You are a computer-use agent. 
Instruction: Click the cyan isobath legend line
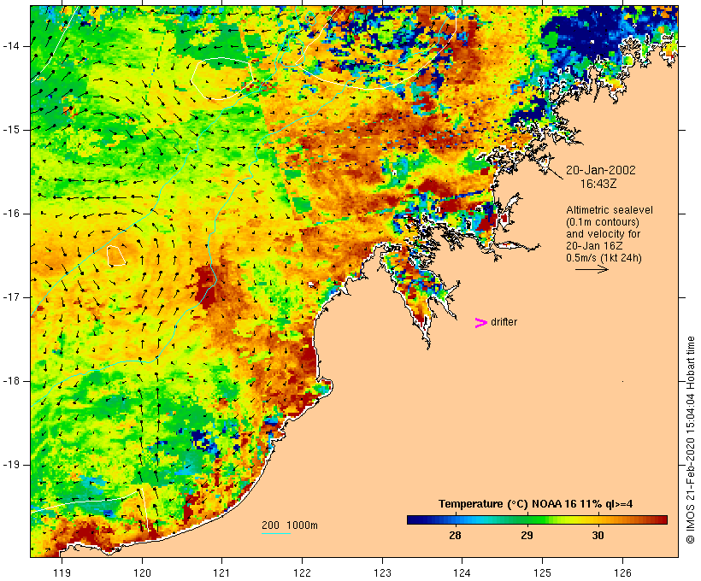(x=276, y=533)
